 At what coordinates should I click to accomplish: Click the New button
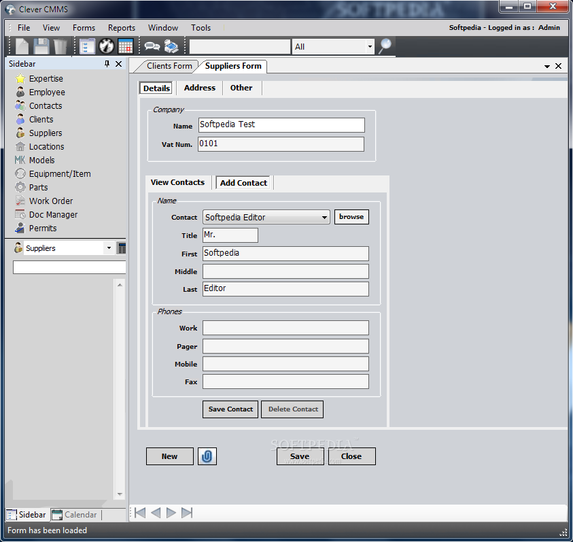(169, 456)
